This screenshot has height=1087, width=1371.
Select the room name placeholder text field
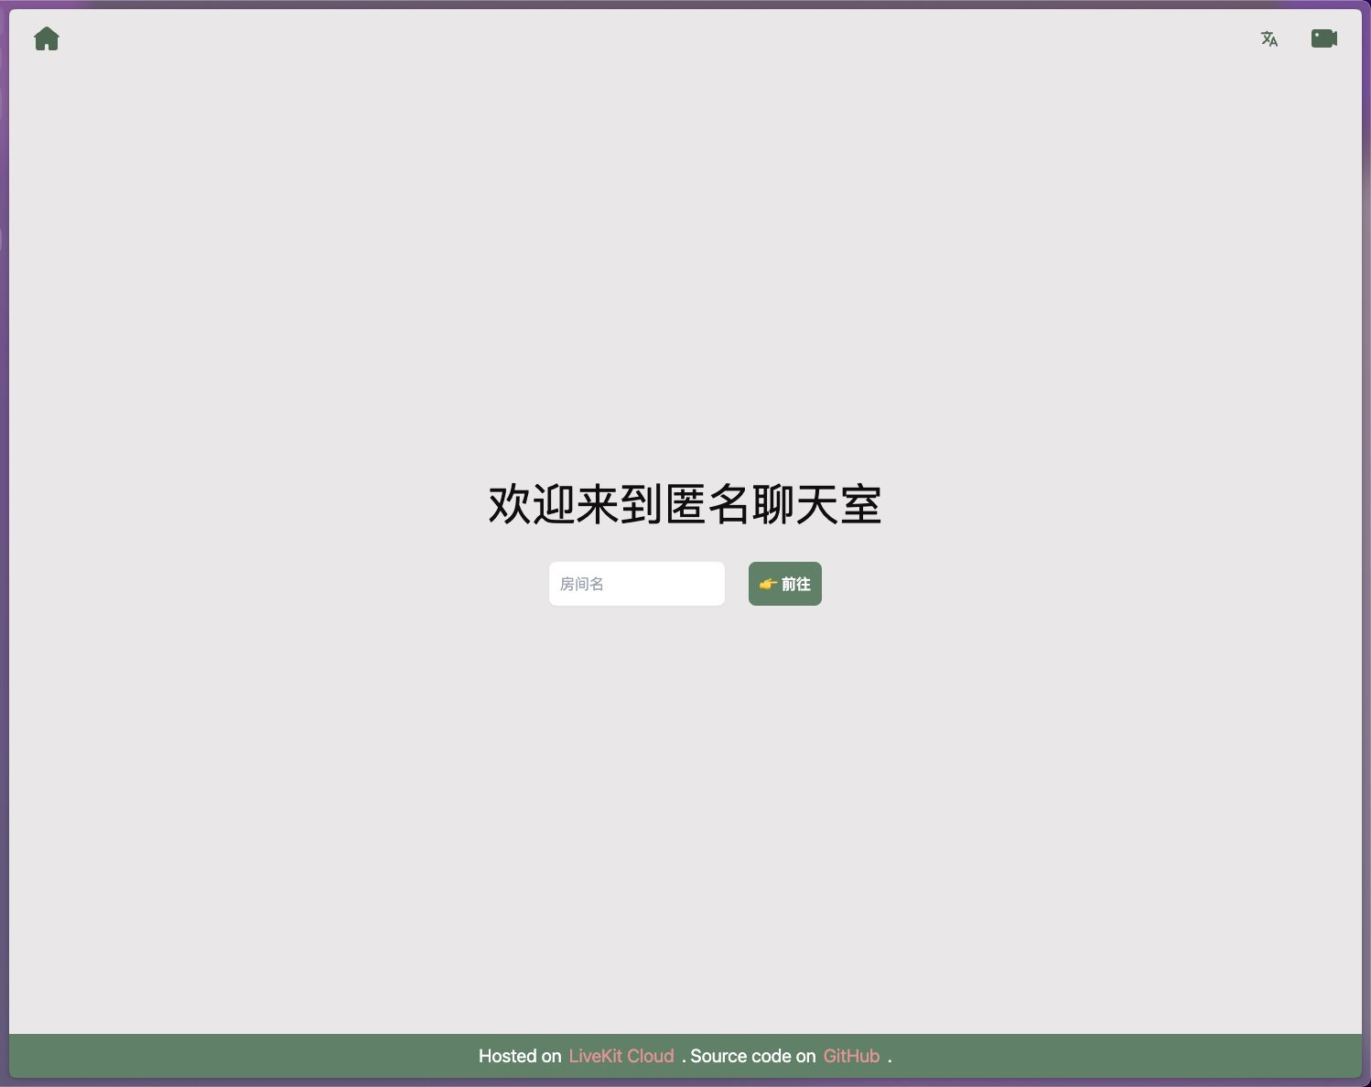pyautogui.click(x=637, y=584)
